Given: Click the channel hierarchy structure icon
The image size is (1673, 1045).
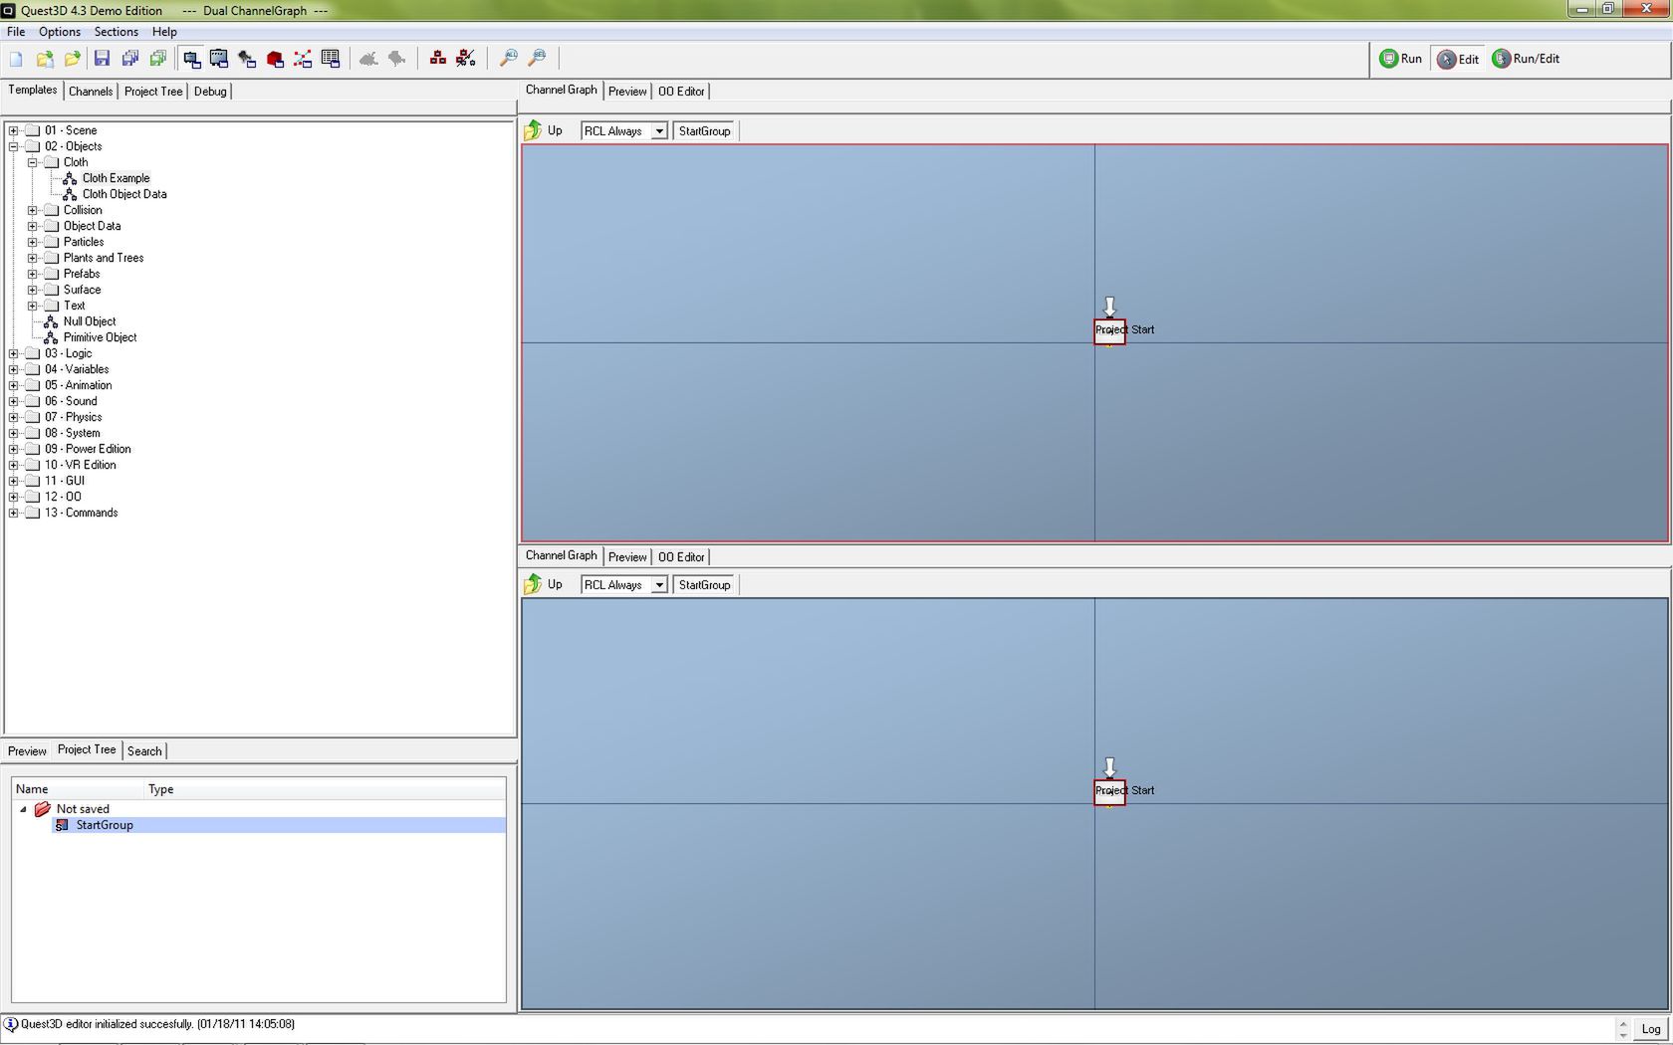Looking at the screenshot, I should [438, 59].
